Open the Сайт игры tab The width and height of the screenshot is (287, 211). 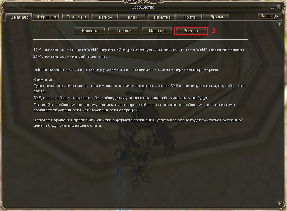click(76, 17)
